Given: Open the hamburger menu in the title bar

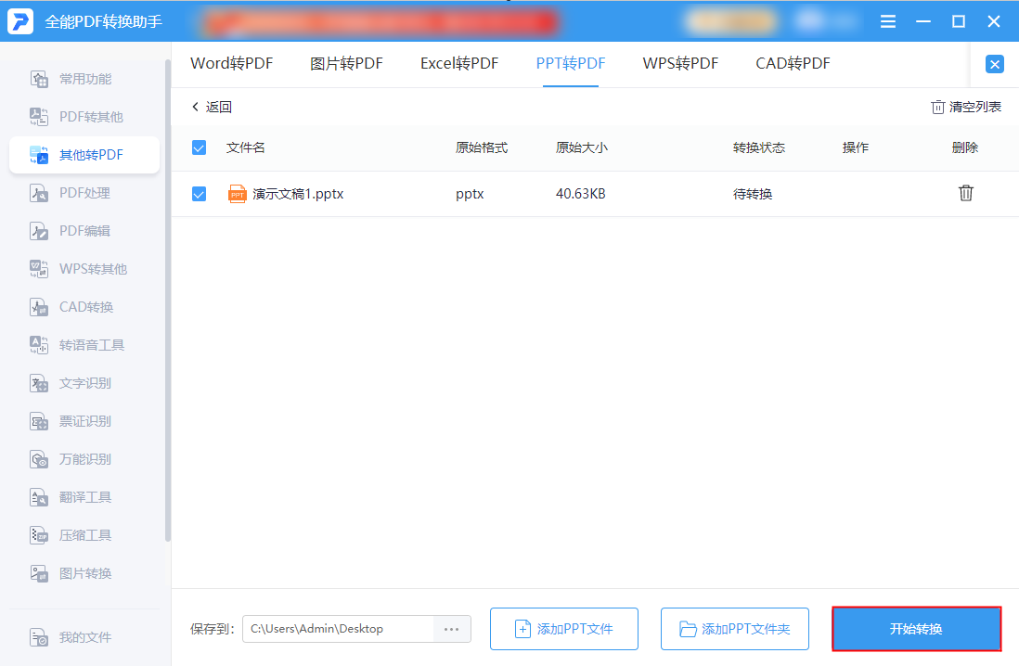Looking at the screenshot, I should click(888, 21).
